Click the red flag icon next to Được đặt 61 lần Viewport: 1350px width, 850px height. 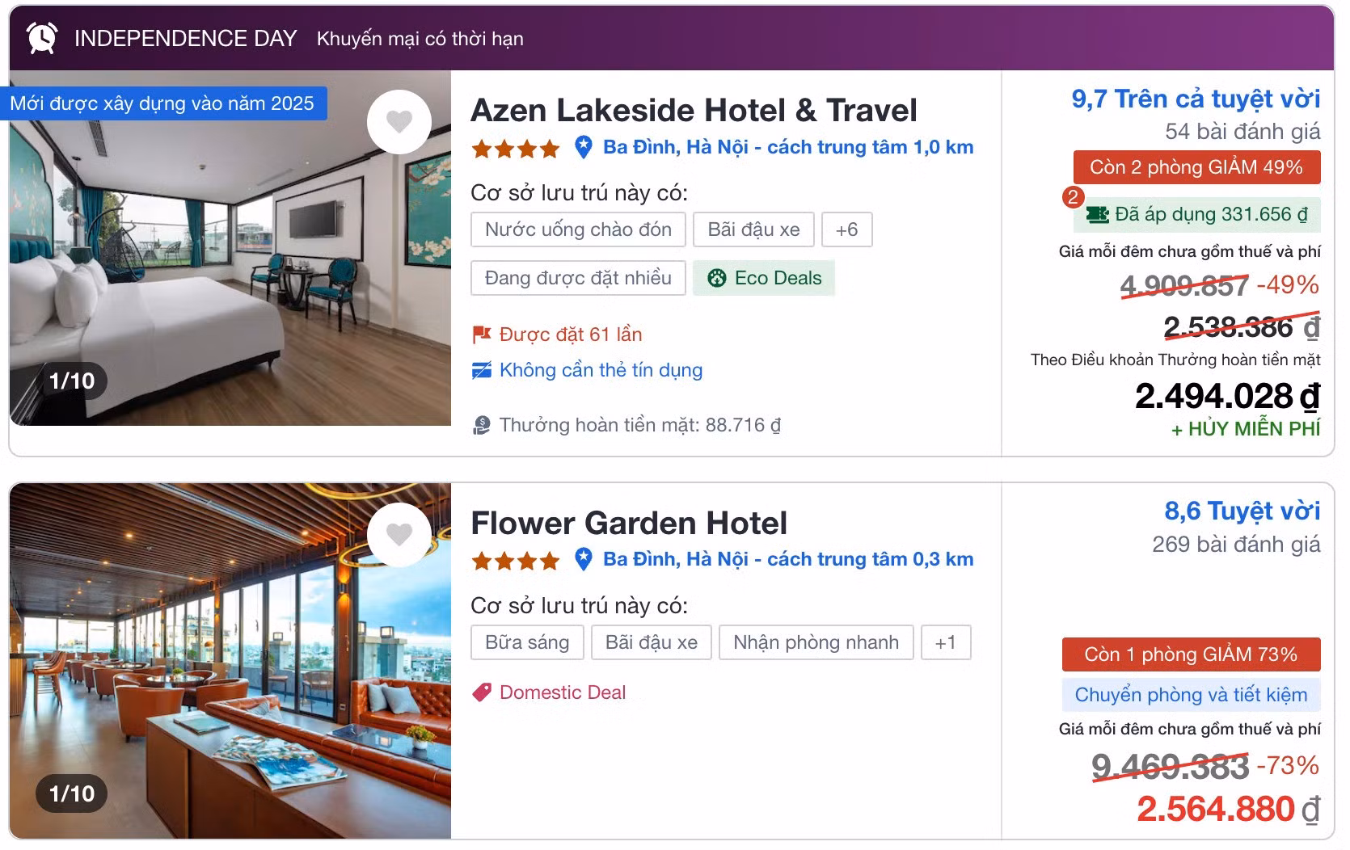(482, 335)
